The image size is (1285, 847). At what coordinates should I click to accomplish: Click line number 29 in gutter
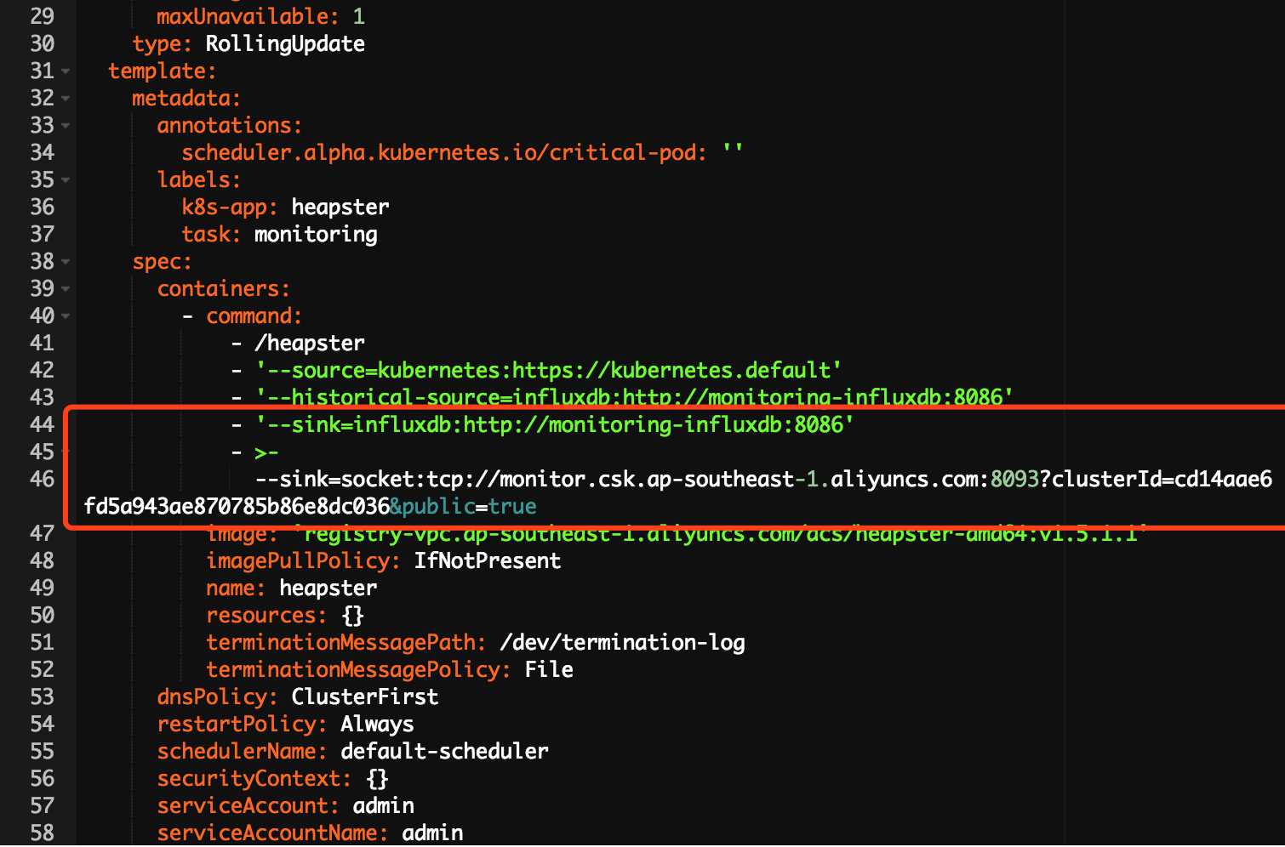click(x=42, y=16)
